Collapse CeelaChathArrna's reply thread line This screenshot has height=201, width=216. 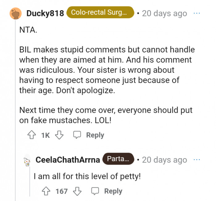tap(30, 182)
